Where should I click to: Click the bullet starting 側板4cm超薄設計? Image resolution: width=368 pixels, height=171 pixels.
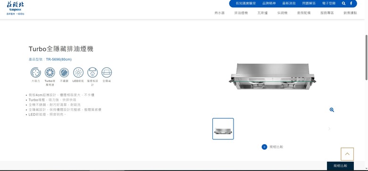point(61,95)
